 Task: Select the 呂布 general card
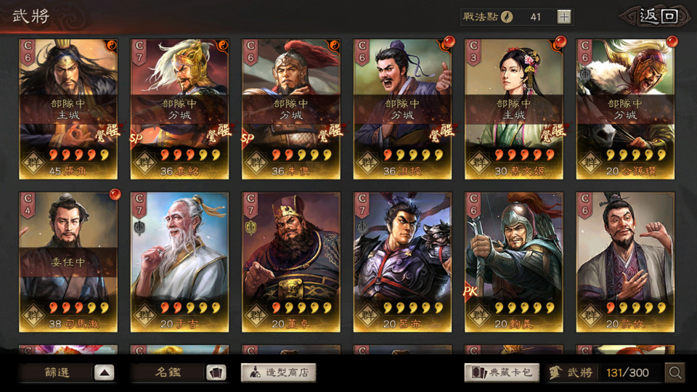pos(402,262)
